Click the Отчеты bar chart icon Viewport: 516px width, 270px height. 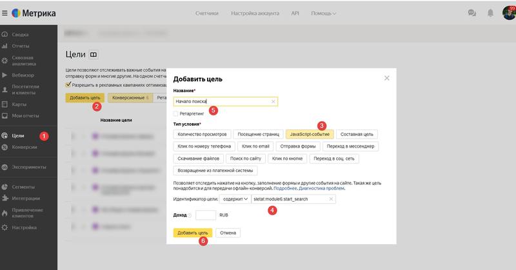coord(5,46)
